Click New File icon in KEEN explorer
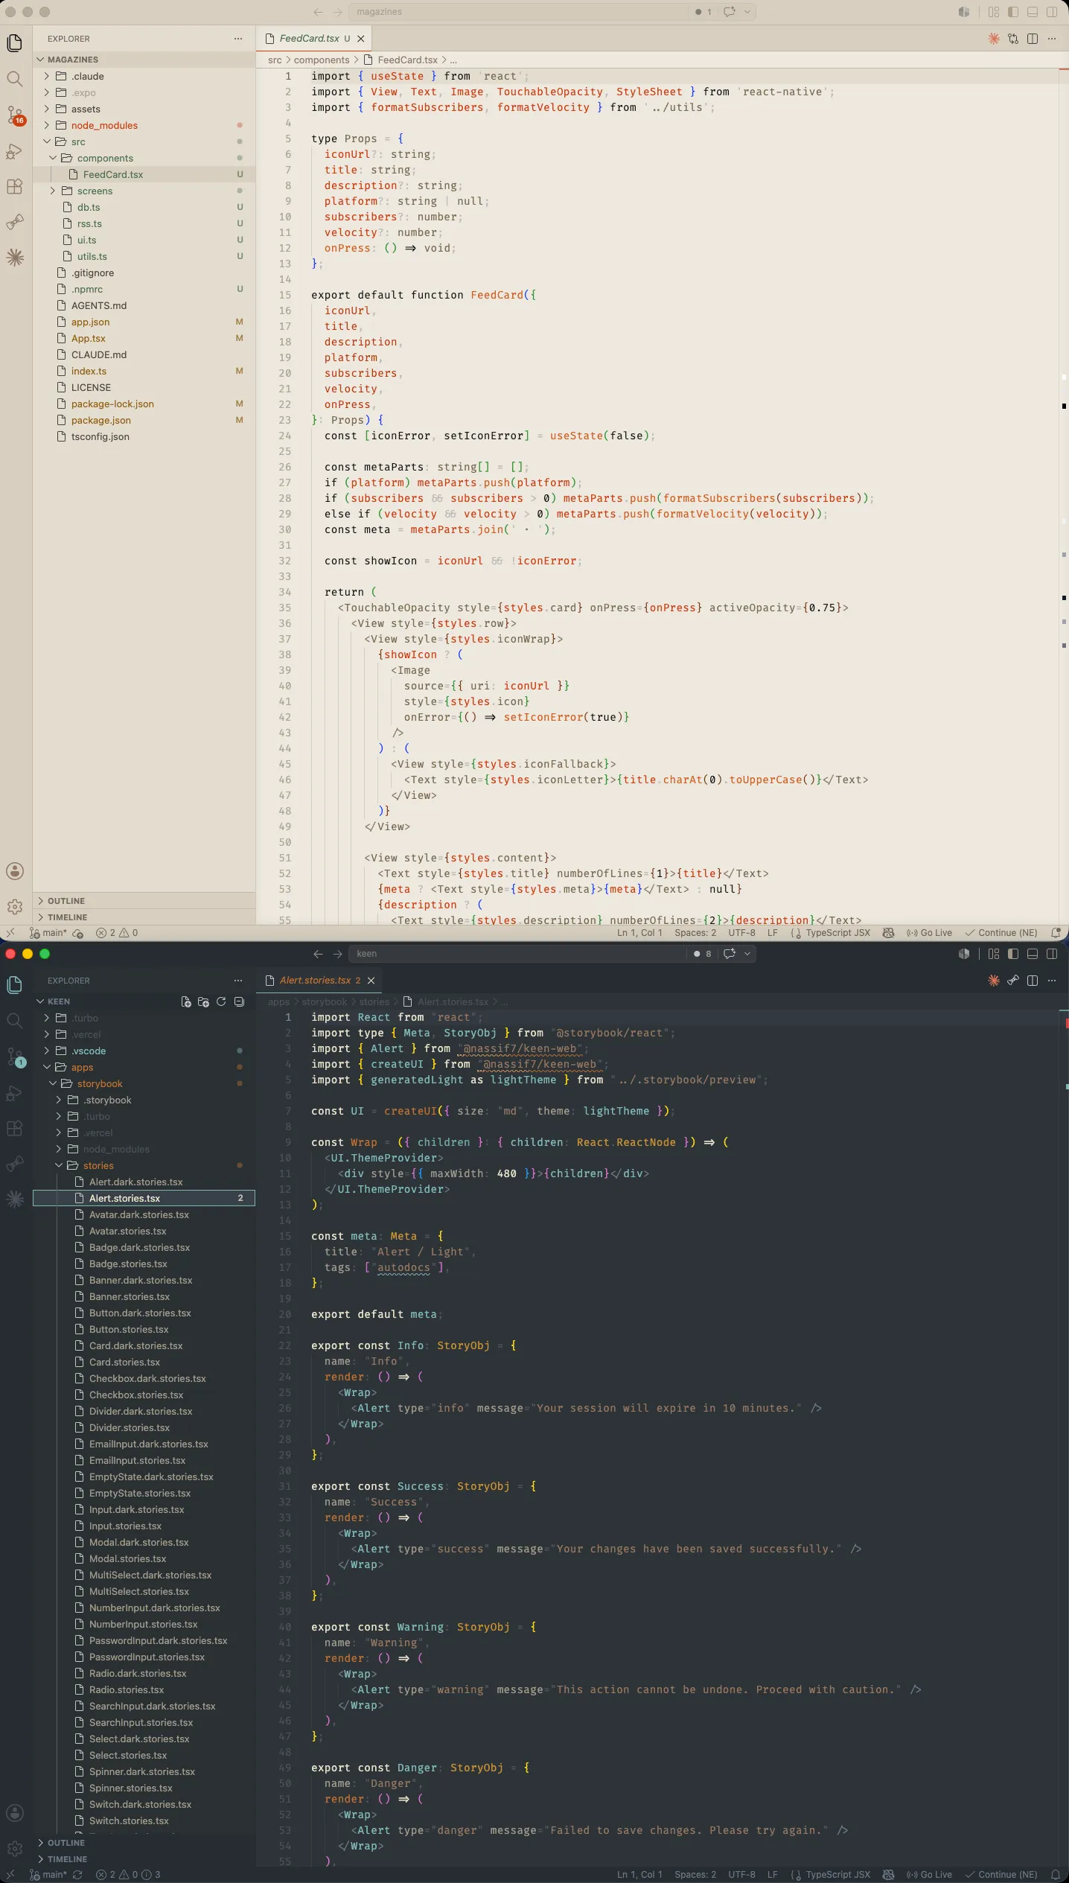Screen dimensions: 1069x1883 click(186, 1001)
